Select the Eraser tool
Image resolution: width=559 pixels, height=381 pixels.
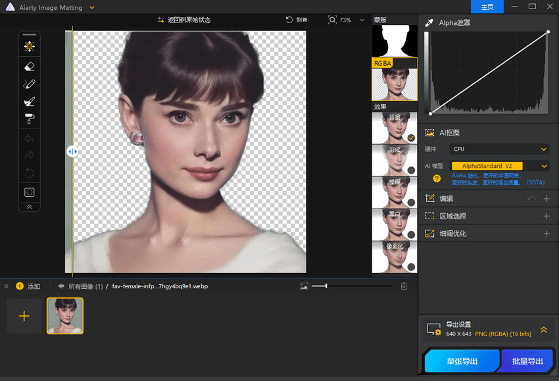[x=30, y=66]
